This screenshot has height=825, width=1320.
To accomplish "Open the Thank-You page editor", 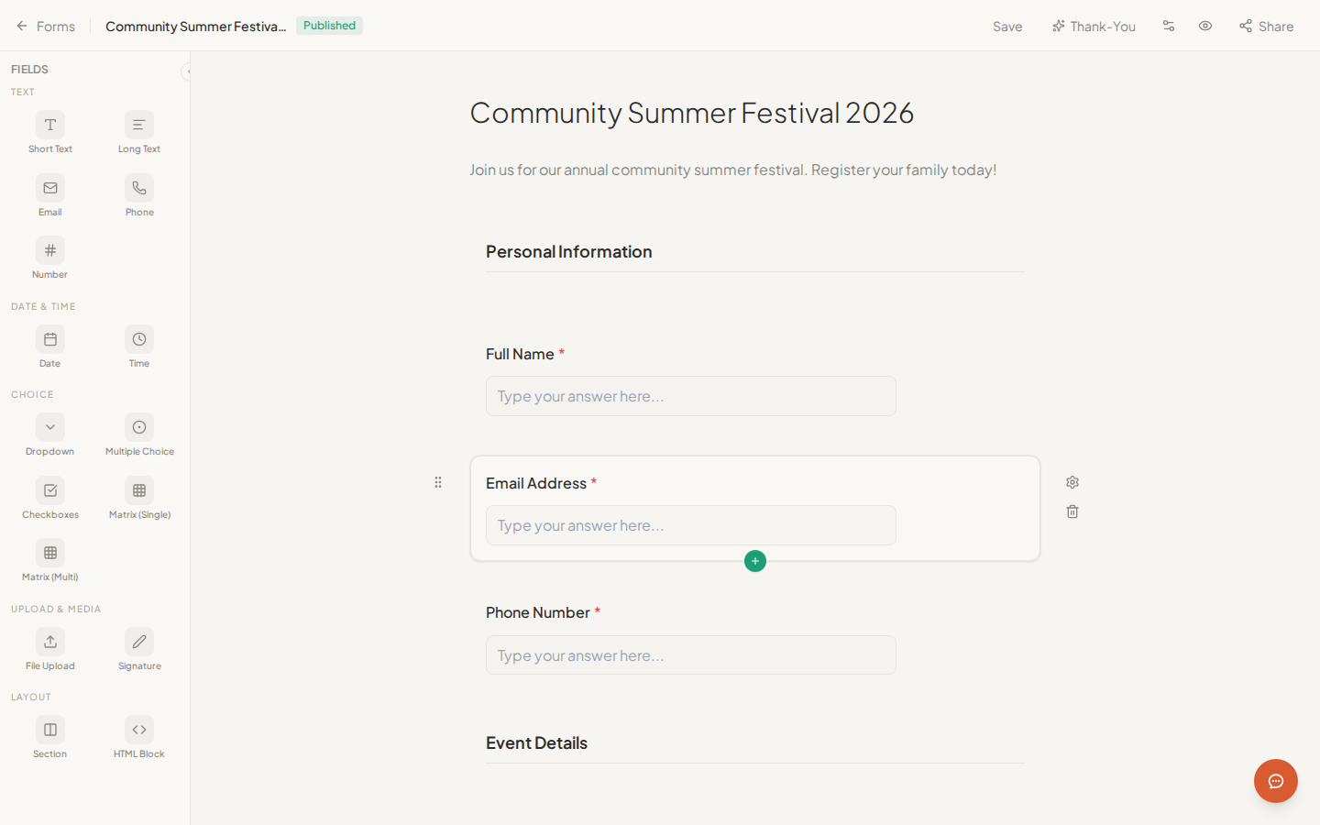I will pyautogui.click(x=1094, y=26).
